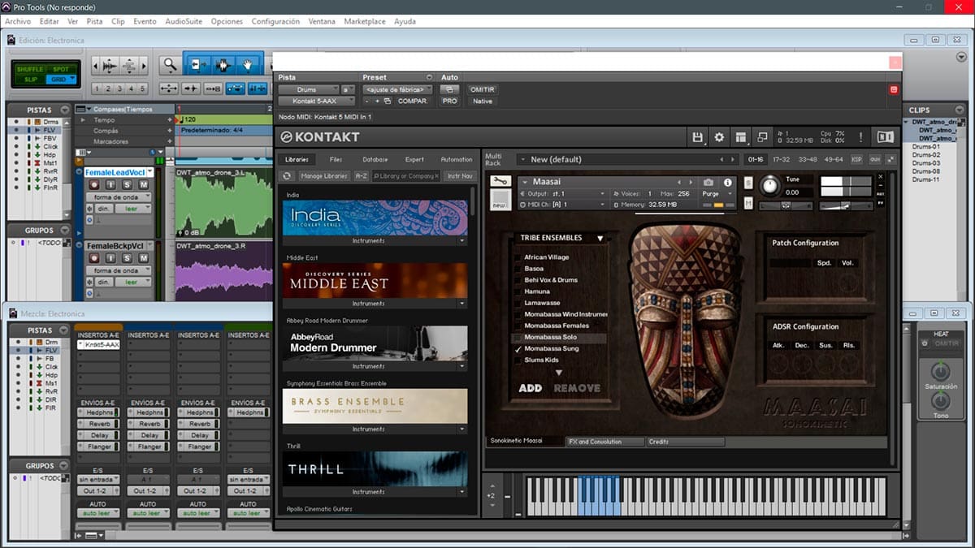975x548 pixels.
Task: Select the Grabber hand tool
Action: click(249, 65)
